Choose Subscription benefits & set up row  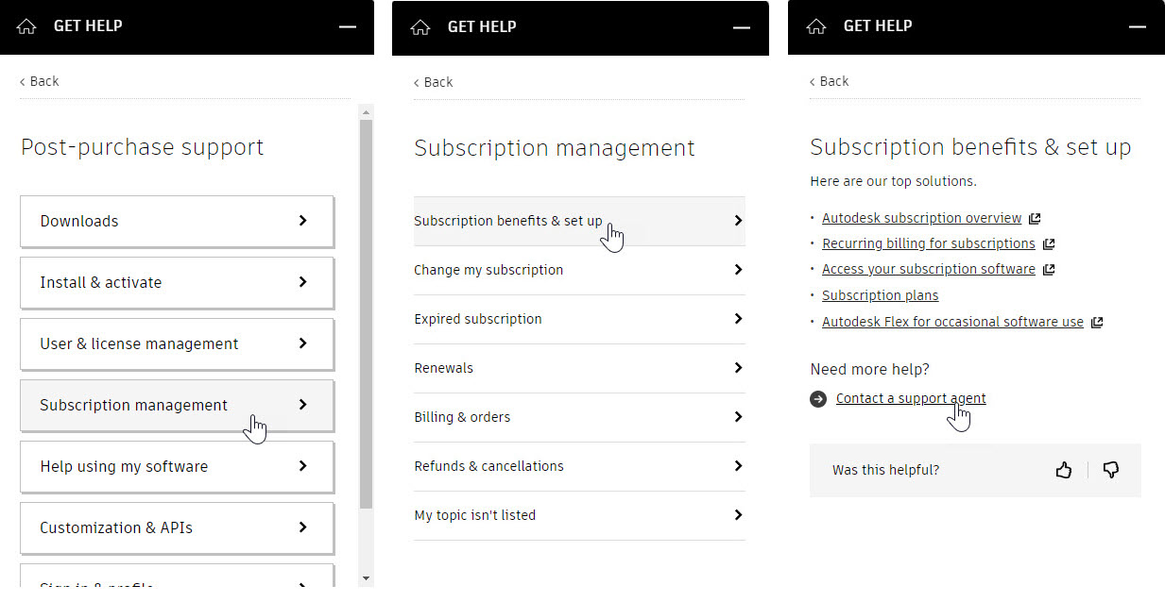579,221
